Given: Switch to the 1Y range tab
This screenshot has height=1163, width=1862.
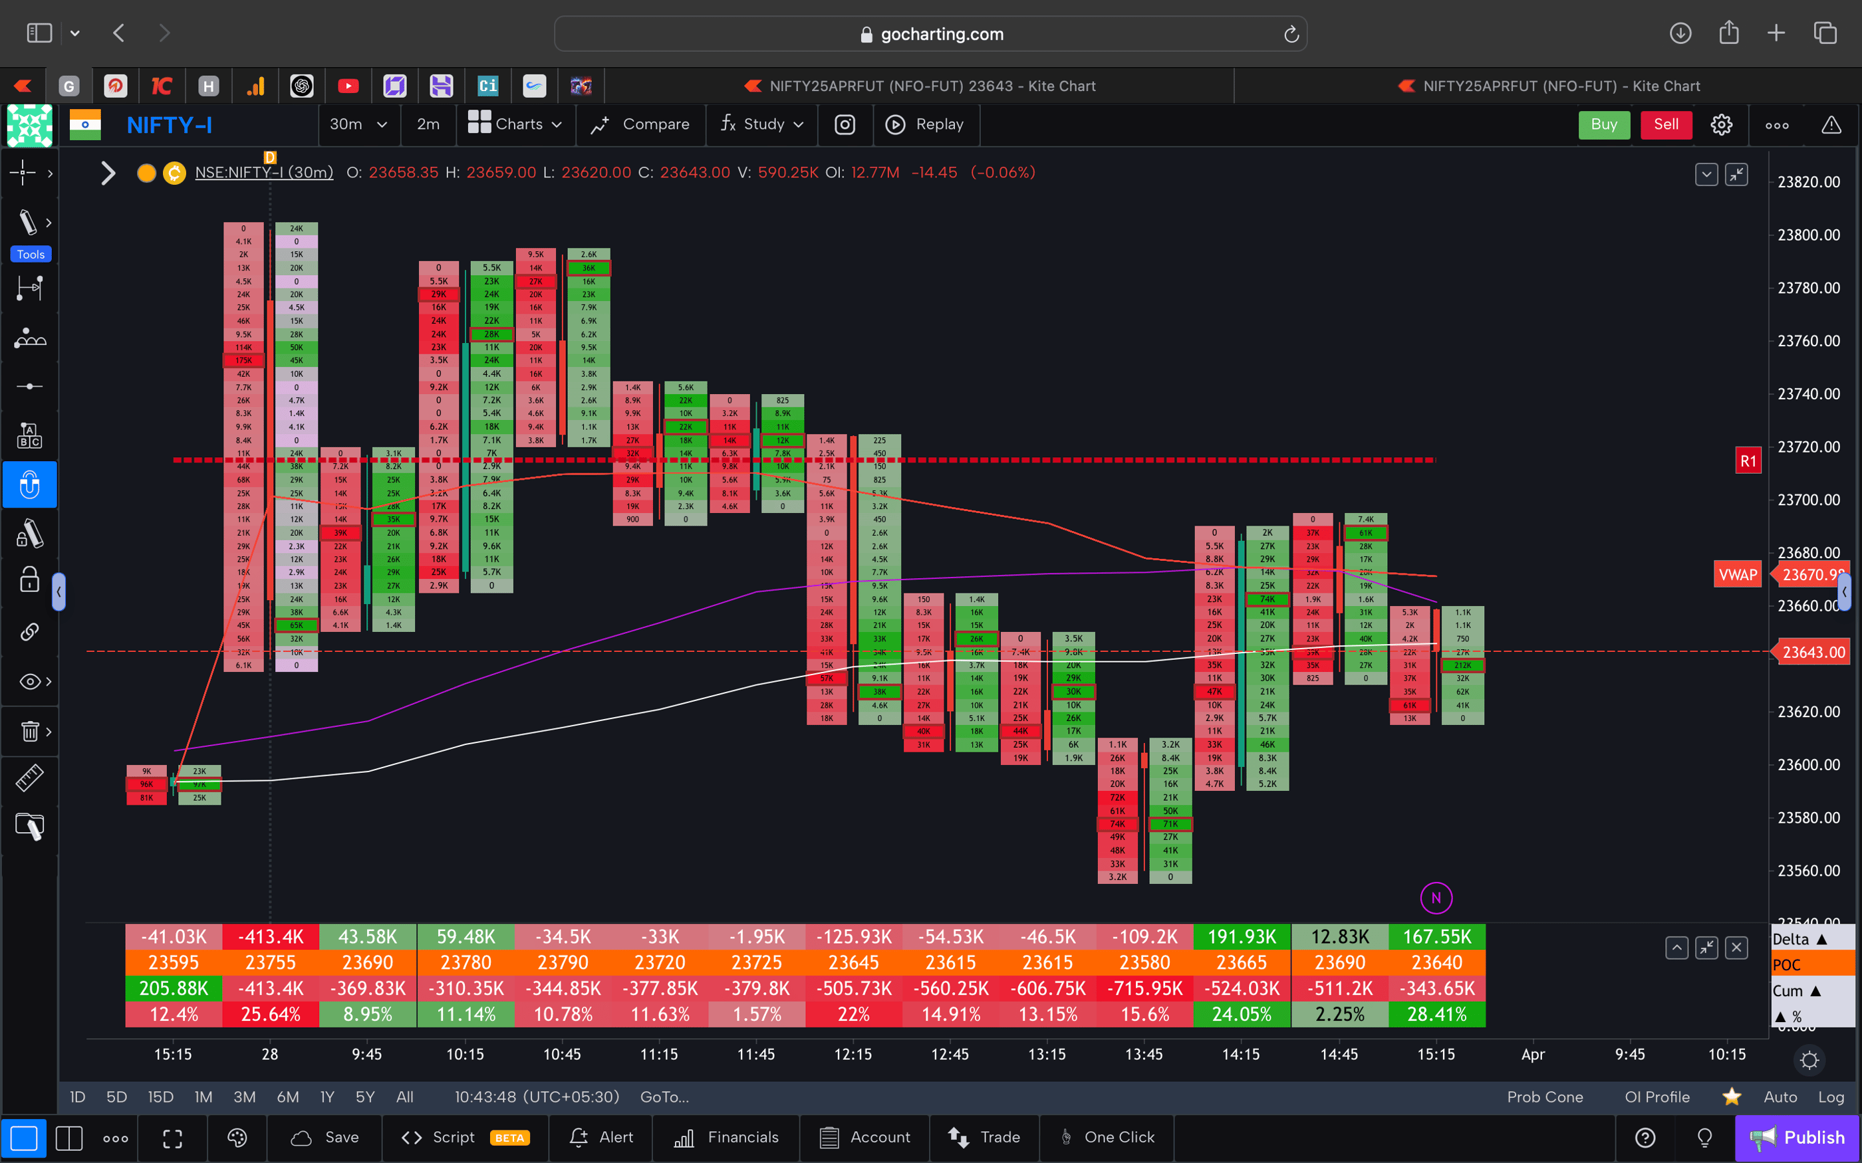Looking at the screenshot, I should coord(327,1096).
